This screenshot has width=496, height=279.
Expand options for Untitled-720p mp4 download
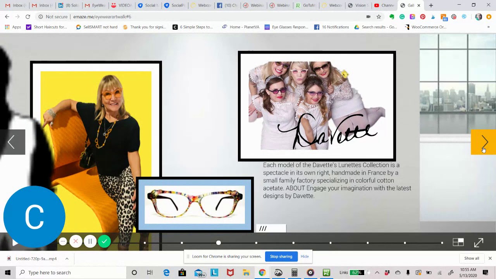(x=67, y=259)
